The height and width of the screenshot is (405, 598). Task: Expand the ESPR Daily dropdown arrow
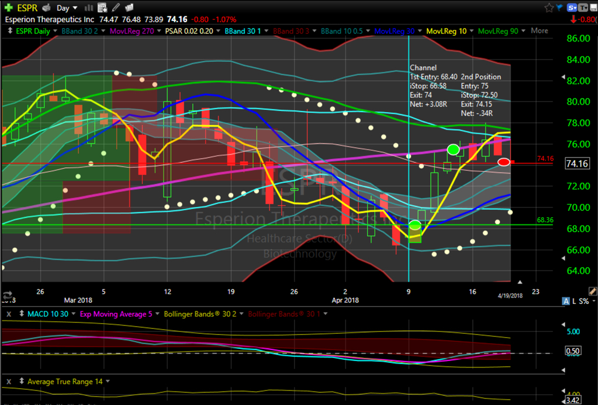click(x=56, y=31)
